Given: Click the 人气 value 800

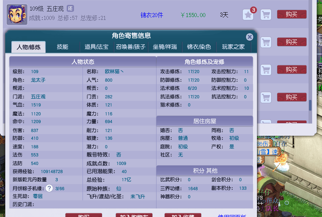Looking at the screenshot, I should click(109, 80).
